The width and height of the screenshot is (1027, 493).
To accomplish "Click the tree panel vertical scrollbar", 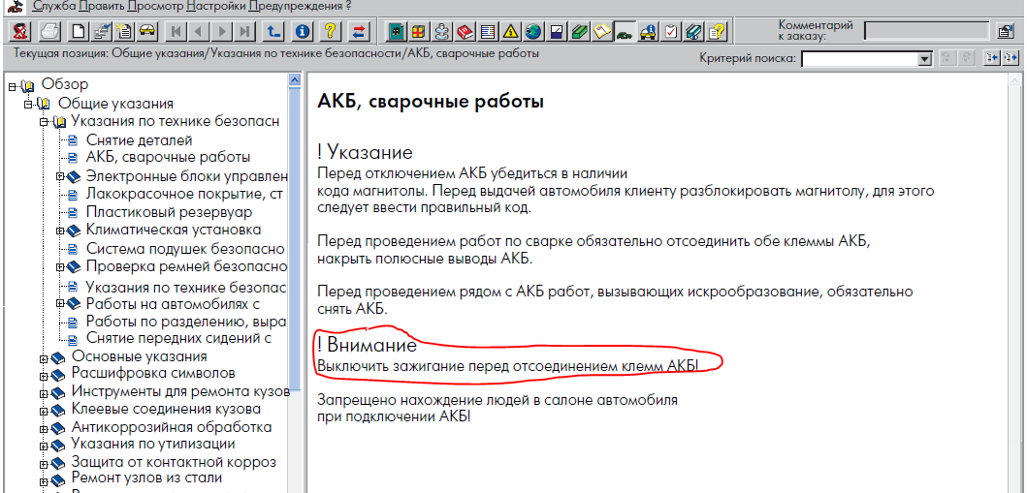I will tap(295, 291).
